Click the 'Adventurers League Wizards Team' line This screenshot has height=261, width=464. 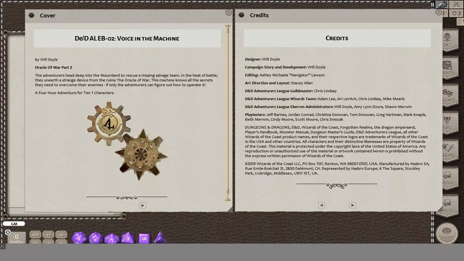pos(325,99)
